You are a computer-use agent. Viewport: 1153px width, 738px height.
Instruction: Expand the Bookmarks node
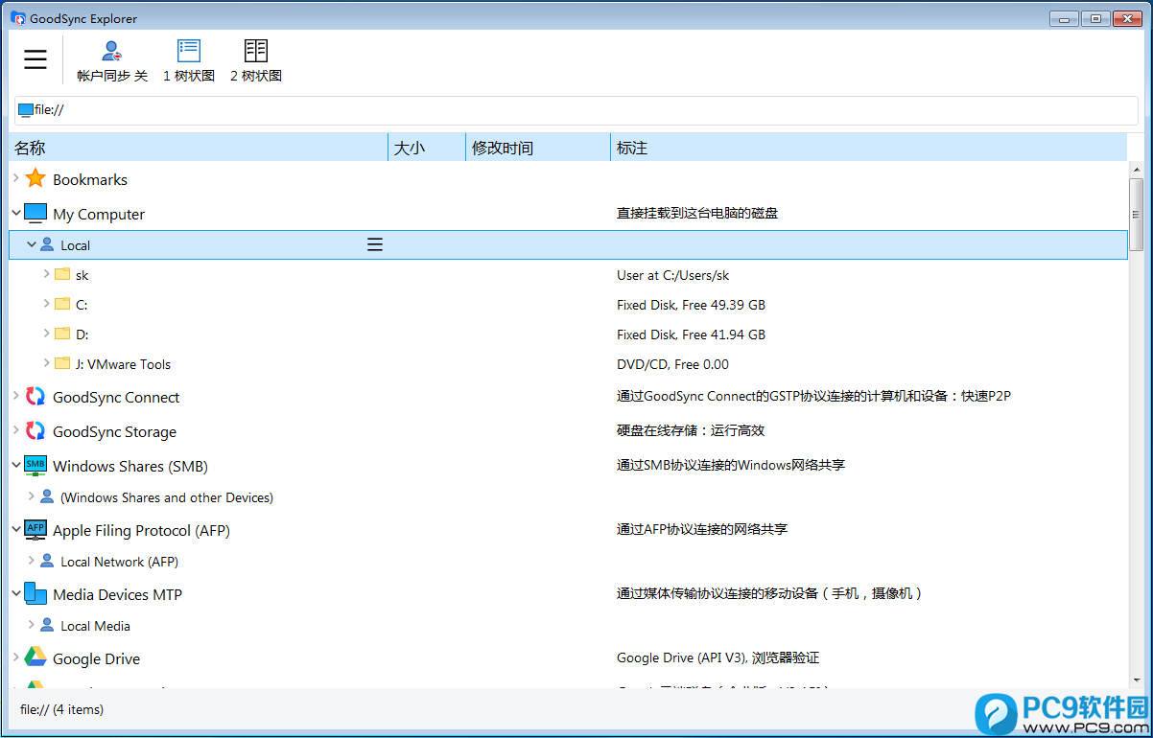click(16, 178)
